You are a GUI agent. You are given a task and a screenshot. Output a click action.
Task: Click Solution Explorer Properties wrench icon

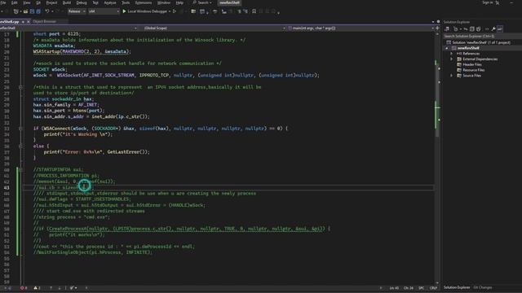[493, 29]
